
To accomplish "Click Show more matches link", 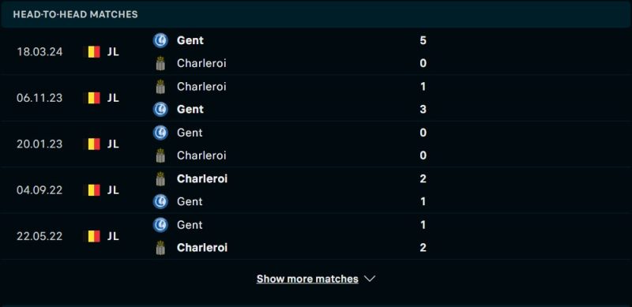I will click(x=307, y=279).
